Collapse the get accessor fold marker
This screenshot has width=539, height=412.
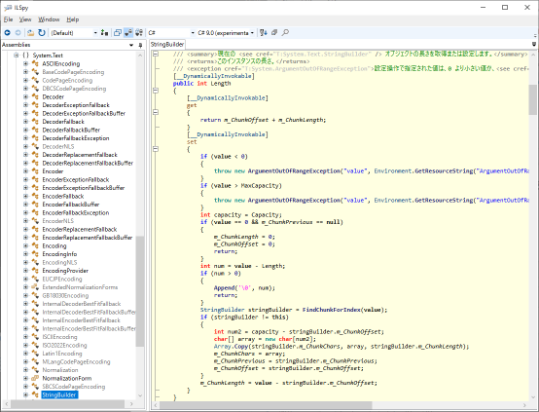click(156, 112)
